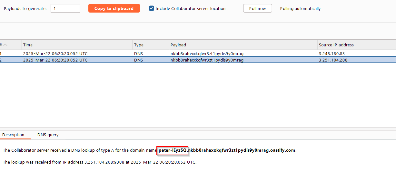Click the timestamp in the first row
Screen dimensions: 396x181
pyautogui.click(x=55, y=53)
